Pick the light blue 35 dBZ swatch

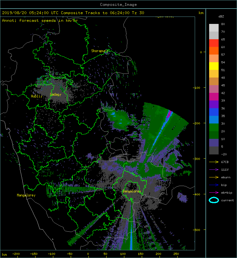(214, 120)
